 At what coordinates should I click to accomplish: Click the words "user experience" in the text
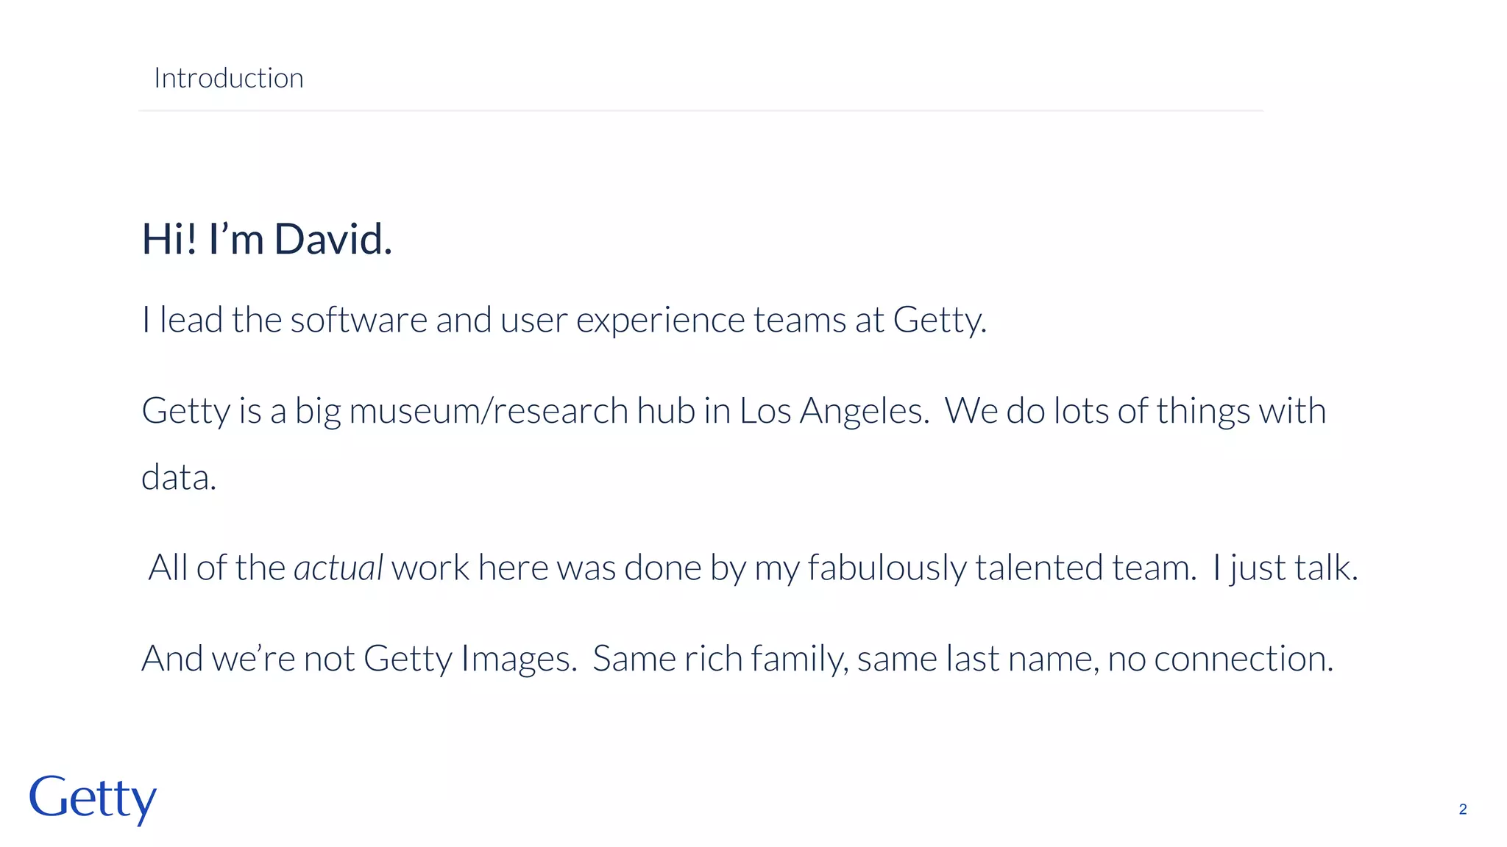[623, 320]
